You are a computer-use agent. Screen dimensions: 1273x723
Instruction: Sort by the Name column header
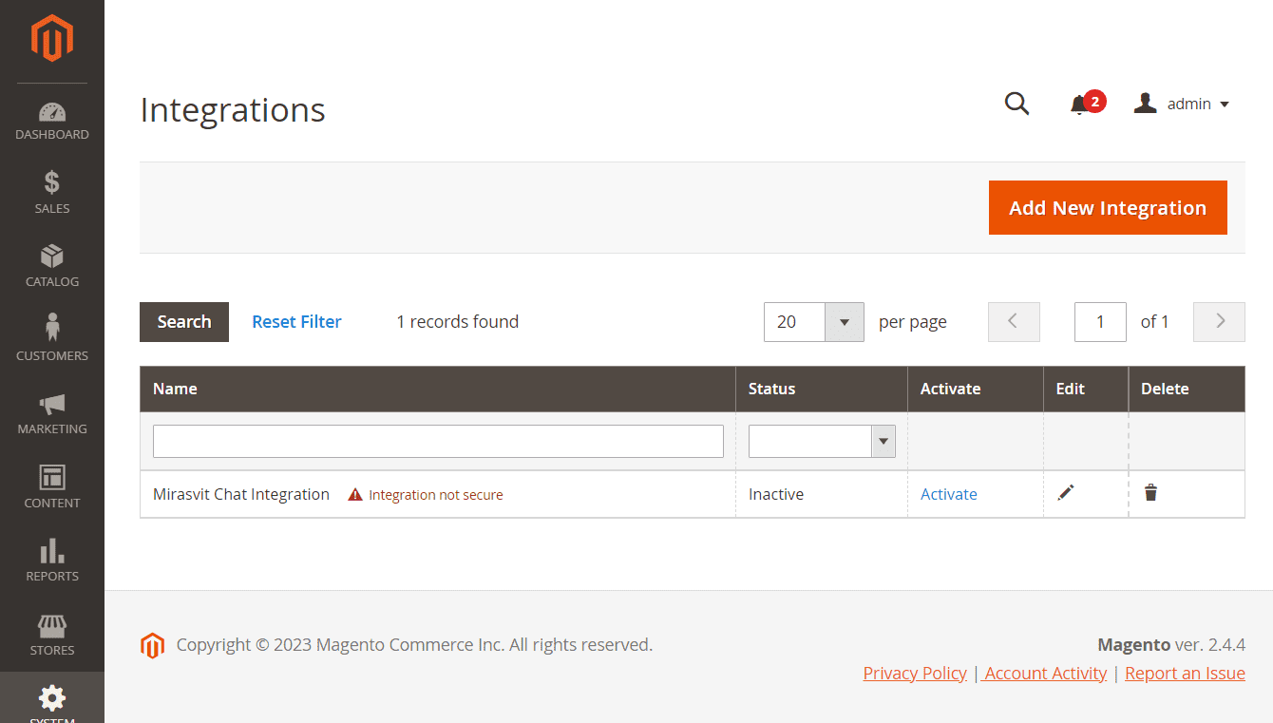click(x=176, y=389)
